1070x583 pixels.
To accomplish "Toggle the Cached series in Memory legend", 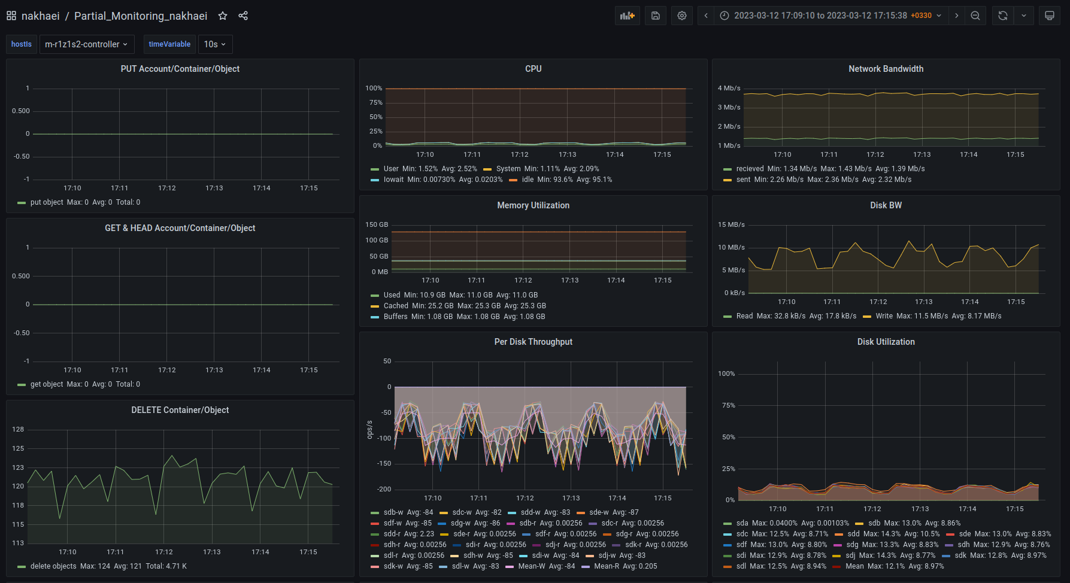I will coord(396,306).
